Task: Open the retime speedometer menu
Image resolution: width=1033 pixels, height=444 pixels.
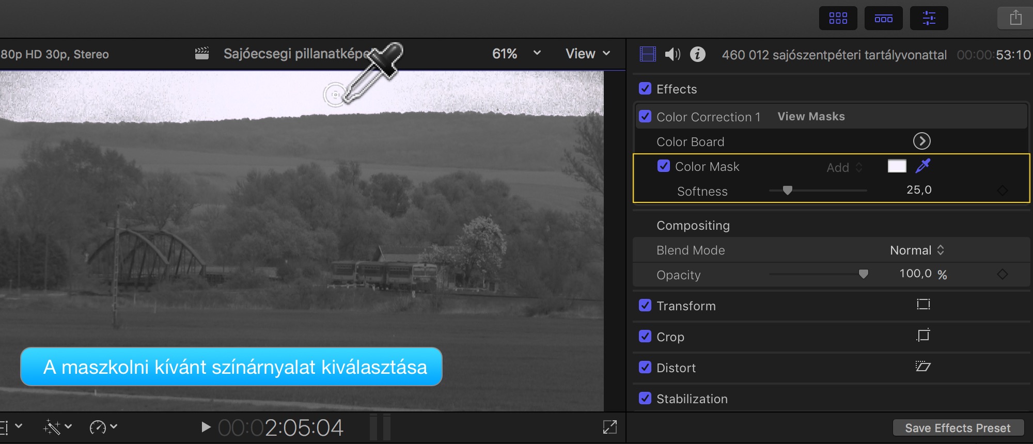Action: click(x=103, y=427)
